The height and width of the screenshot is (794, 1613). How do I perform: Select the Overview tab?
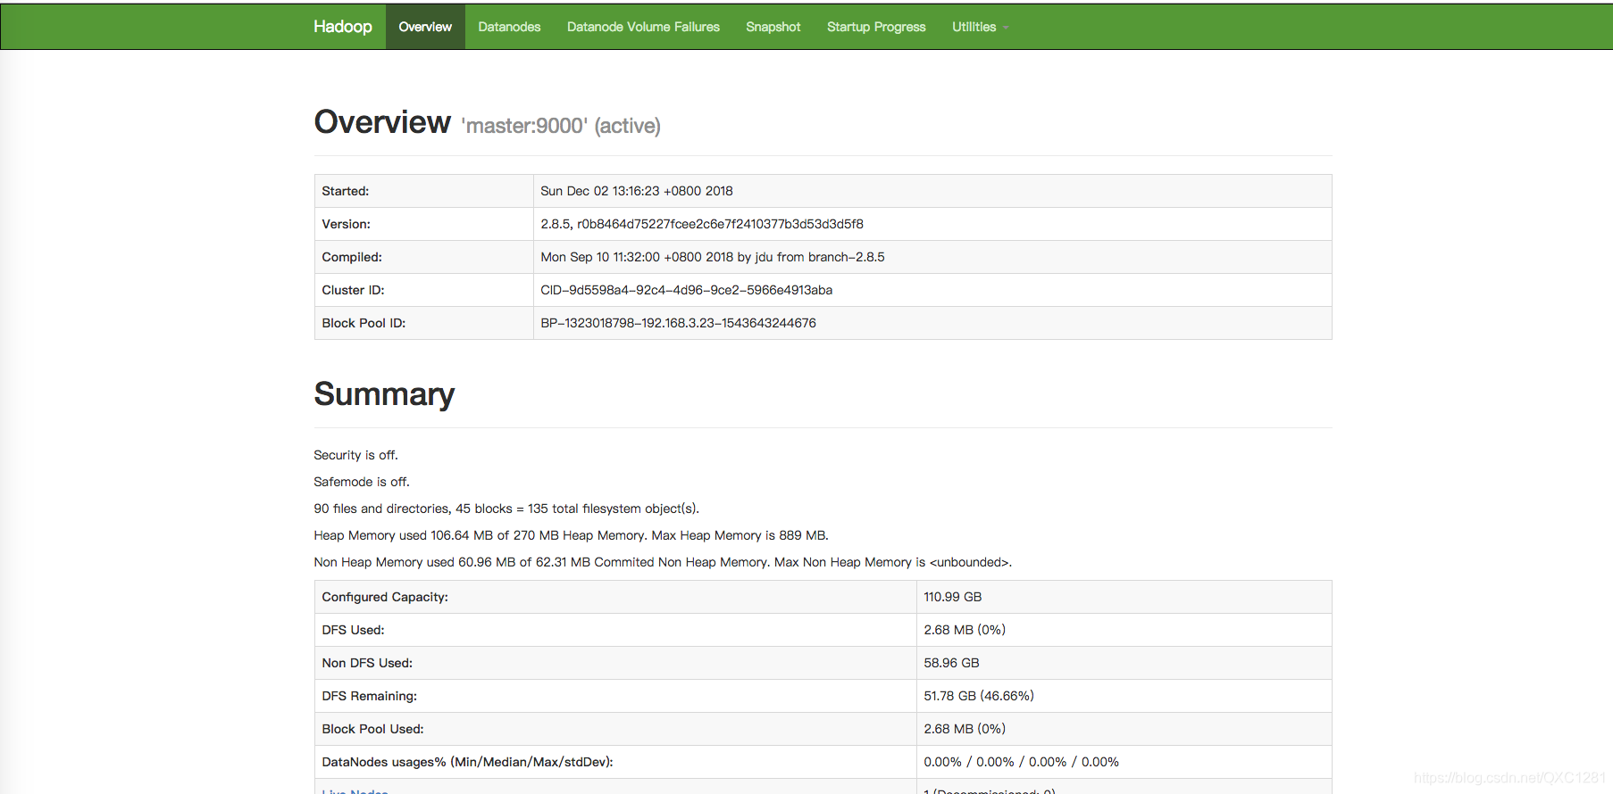(x=425, y=27)
